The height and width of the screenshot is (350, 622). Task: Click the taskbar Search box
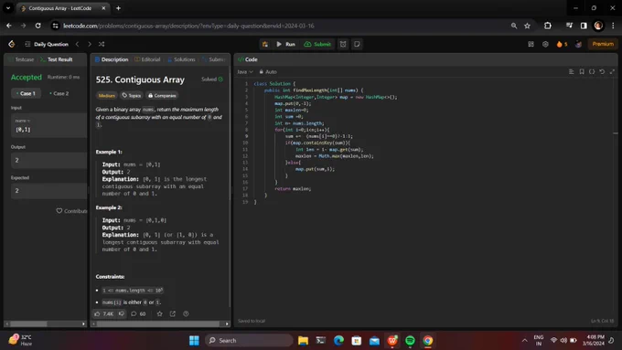(249, 341)
